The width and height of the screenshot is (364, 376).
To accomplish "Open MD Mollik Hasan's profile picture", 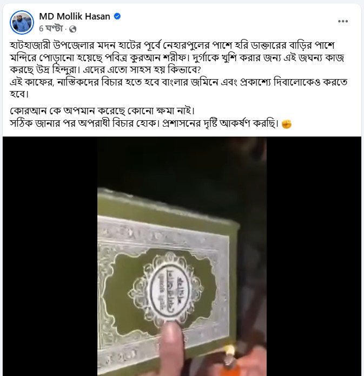I will click(22, 22).
